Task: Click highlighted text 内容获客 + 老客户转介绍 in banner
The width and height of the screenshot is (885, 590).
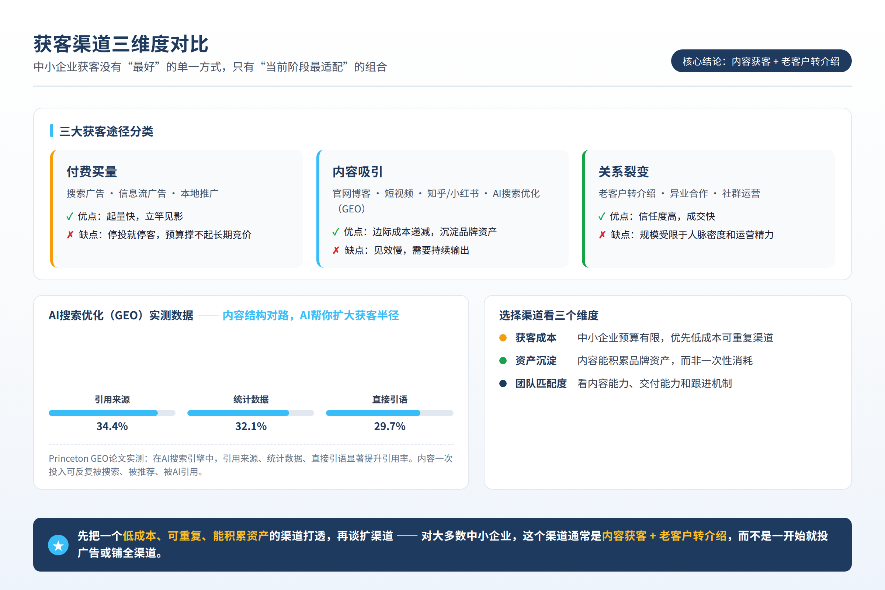Action: (664, 536)
